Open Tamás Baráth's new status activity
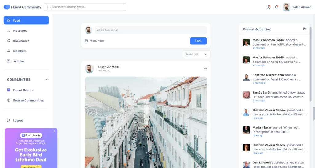Viewport: 315px width, 168px height. pos(274,96)
